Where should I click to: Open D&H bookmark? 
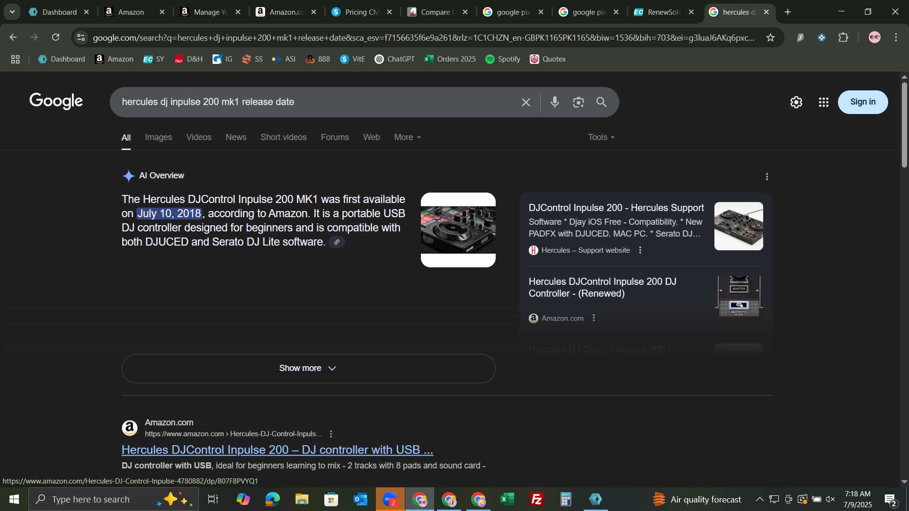click(188, 59)
